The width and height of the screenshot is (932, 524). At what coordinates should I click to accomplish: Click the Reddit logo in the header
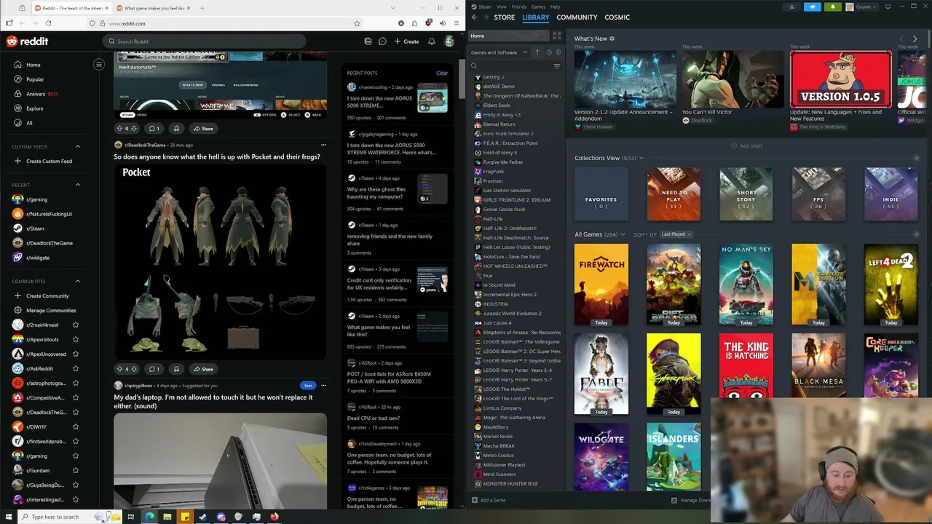(x=27, y=41)
